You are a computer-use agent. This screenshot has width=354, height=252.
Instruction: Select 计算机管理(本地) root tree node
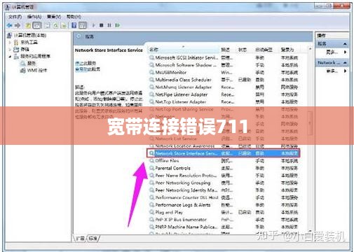pos(30,35)
